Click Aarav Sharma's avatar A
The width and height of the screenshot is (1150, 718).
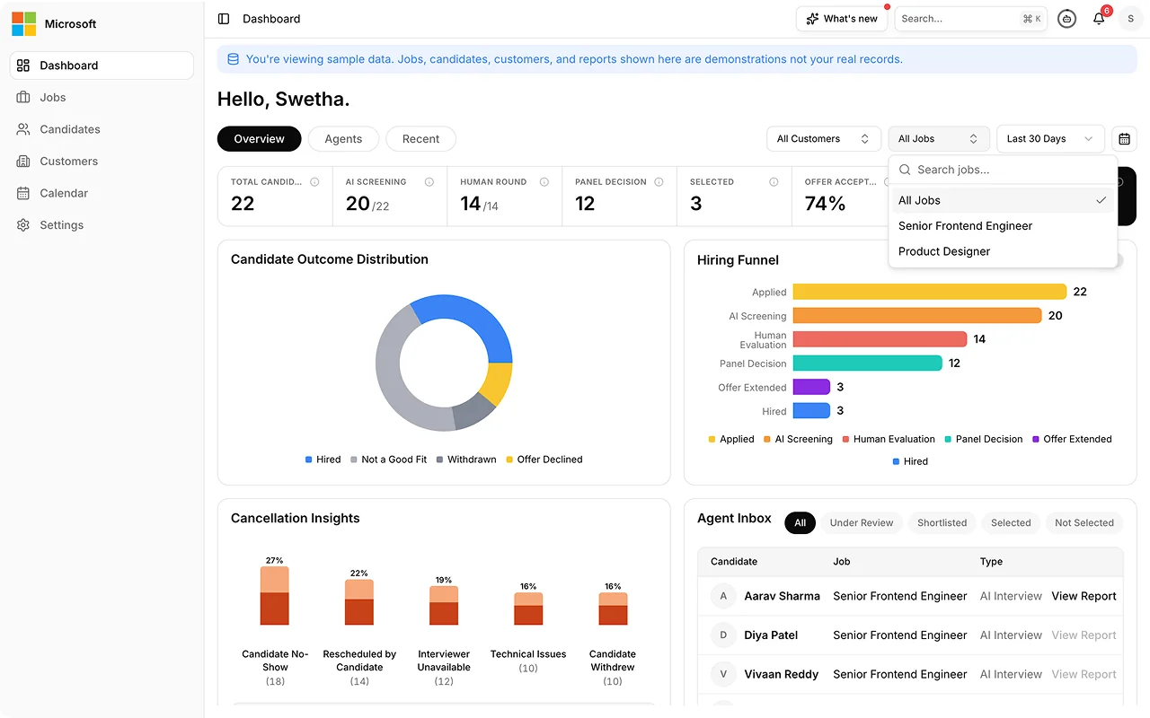click(x=724, y=596)
